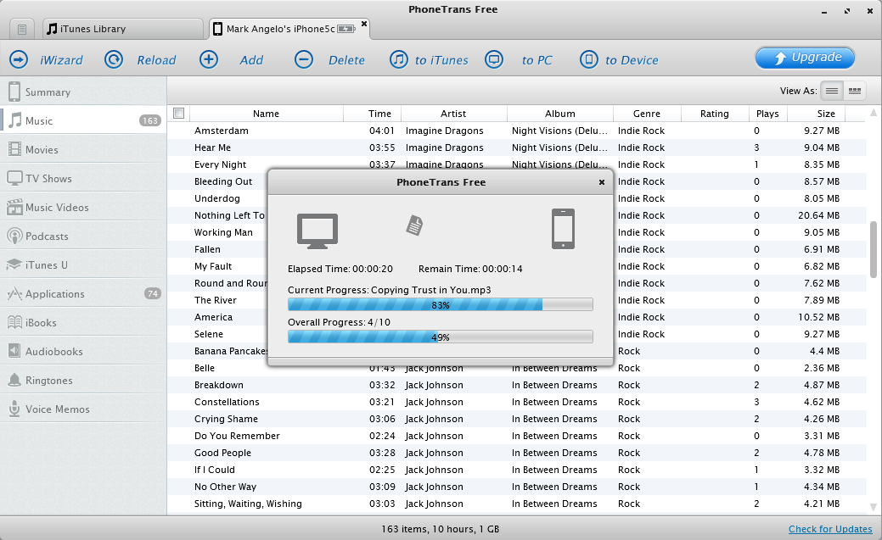Click the Voice Memos microphone icon
Viewport: 882px width, 540px height.
pyautogui.click(x=14, y=409)
